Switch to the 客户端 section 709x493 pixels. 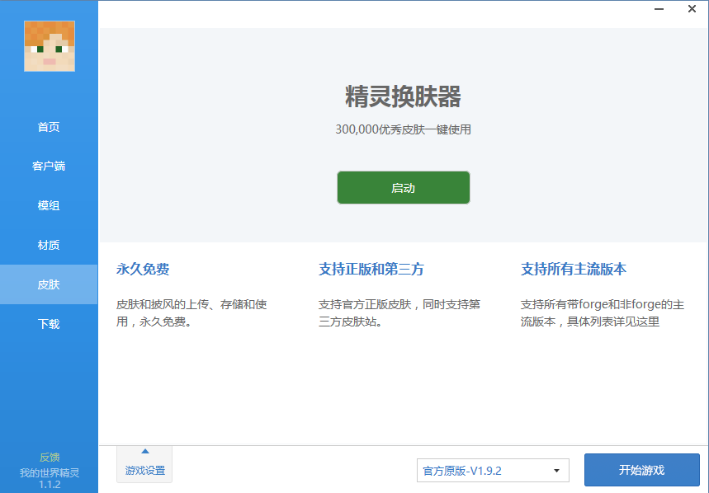click(x=49, y=166)
